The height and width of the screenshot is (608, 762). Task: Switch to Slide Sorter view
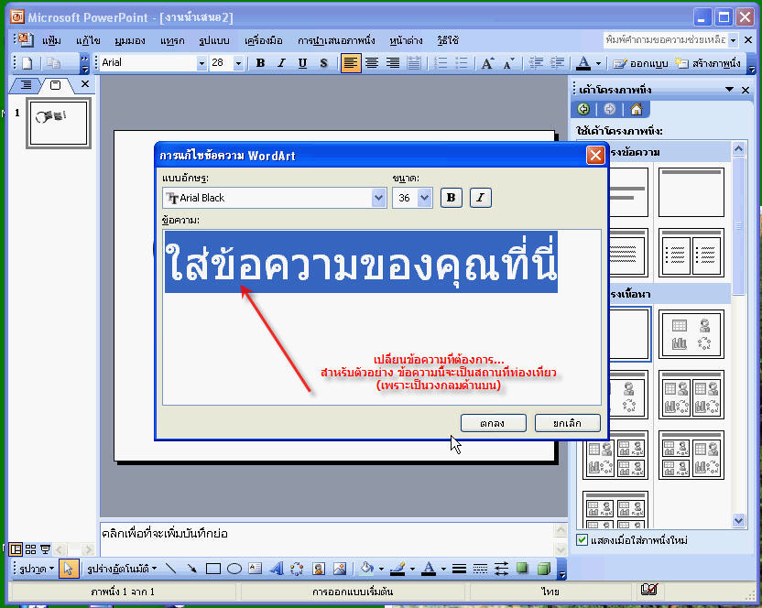click(x=30, y=549)
